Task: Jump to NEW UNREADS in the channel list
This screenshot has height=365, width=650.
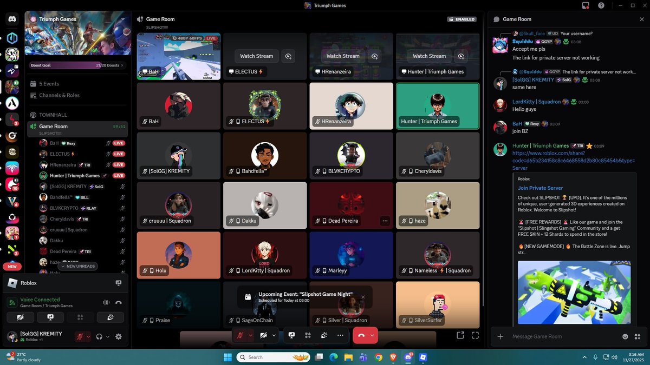Action: pos(78,266)
